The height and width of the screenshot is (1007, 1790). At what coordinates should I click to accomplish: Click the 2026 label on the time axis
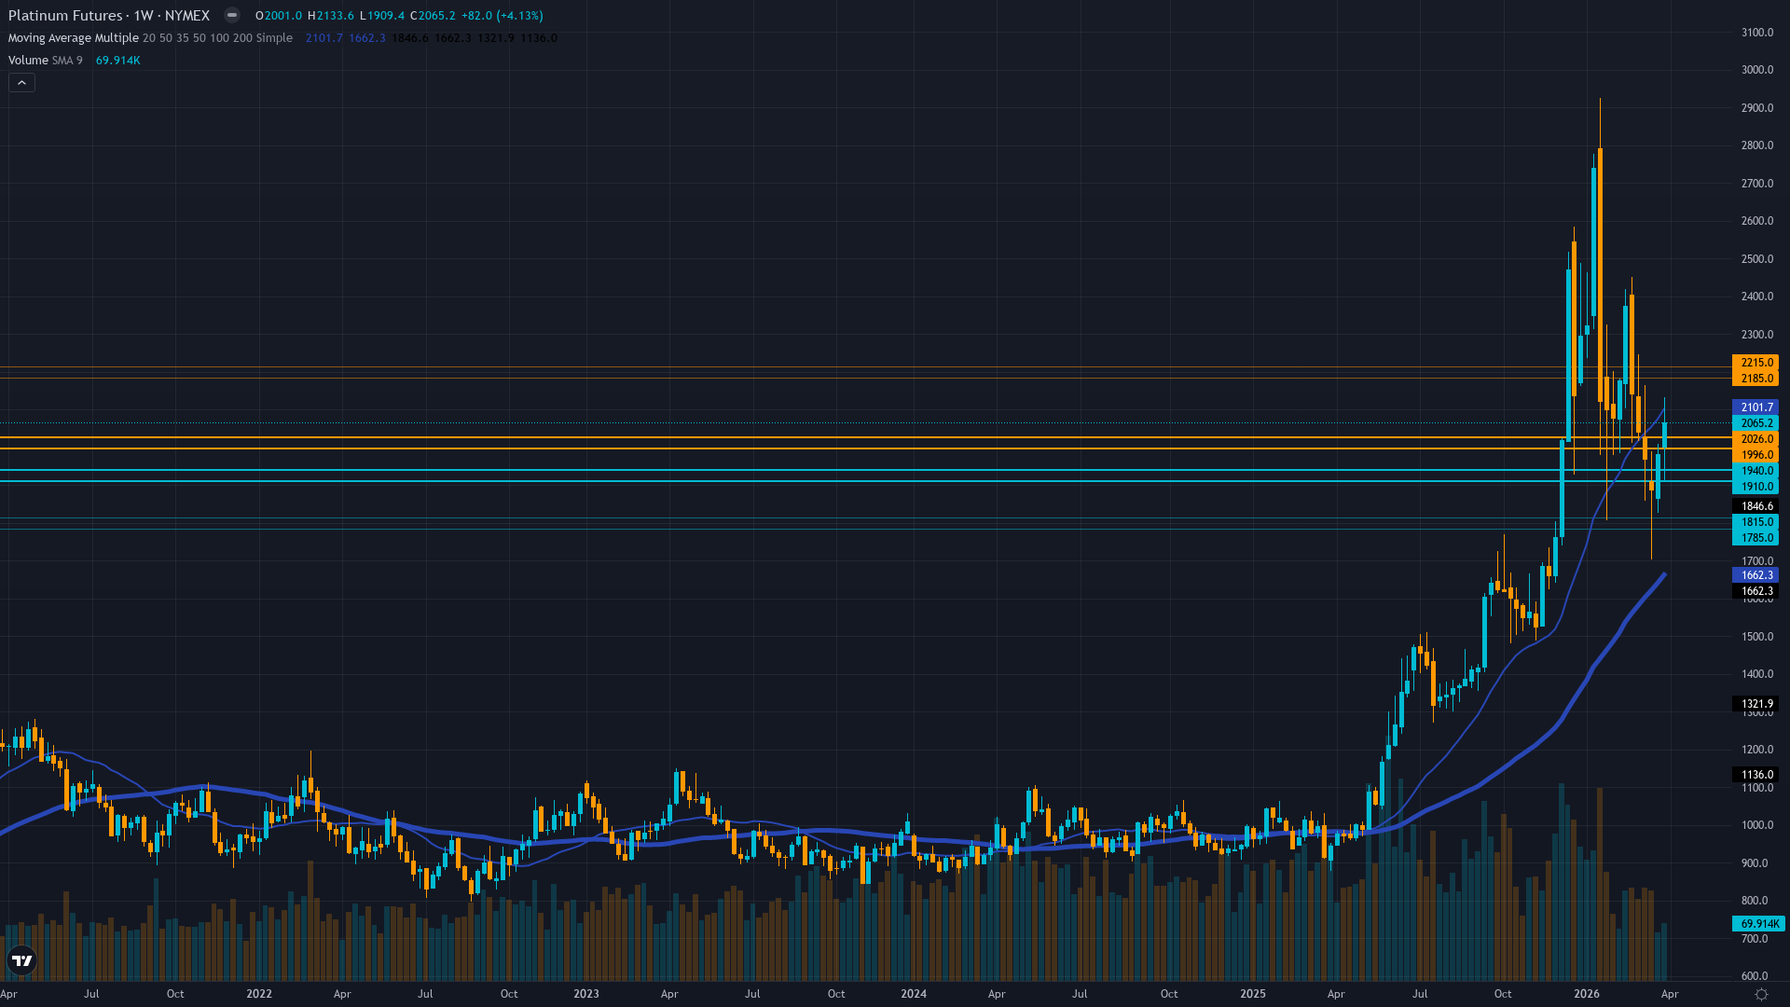(x=1587, y=994)
